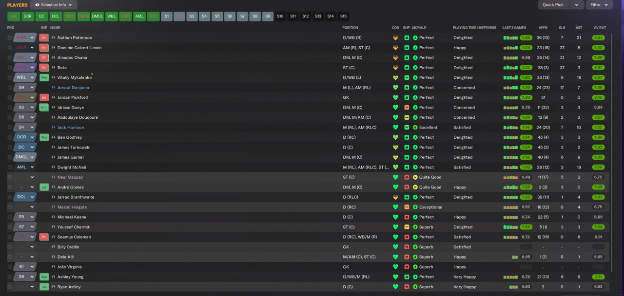Click Vitaliy Mykolenko's 7.57 average rating
The height and width of the screenshot is (296, 624).
tap(599, 77)
